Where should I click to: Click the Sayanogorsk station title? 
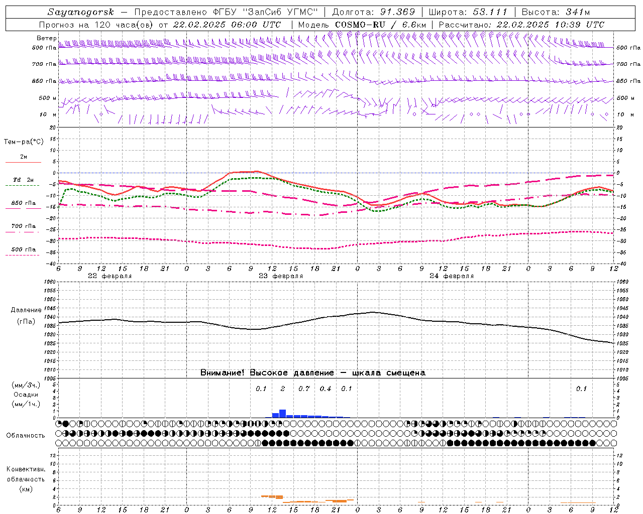[81, 12]
